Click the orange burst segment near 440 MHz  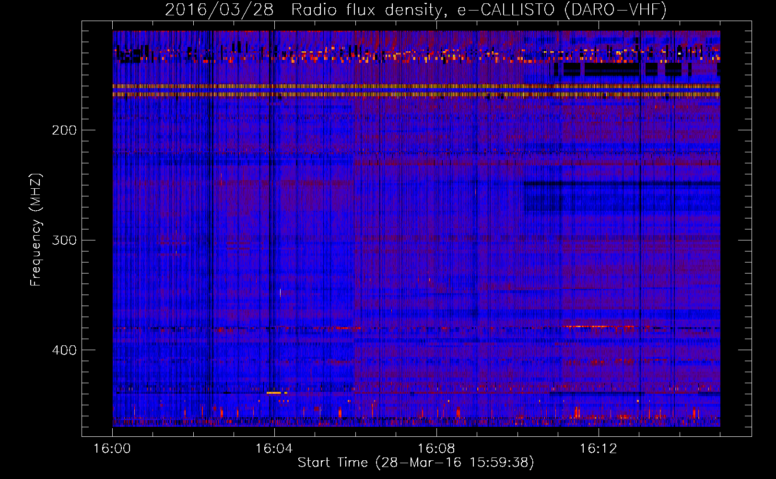click(274, 393)
